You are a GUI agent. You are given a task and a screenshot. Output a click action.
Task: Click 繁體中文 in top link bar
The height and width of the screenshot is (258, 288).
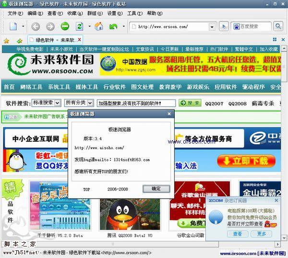244,49
